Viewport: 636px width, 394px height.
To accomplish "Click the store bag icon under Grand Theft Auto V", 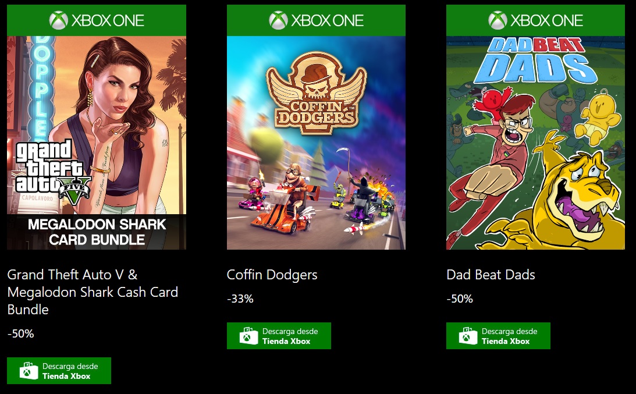I will coord(29,371).
